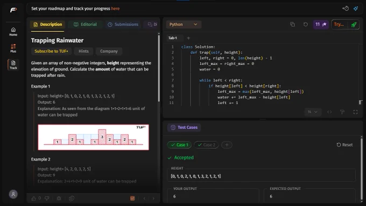Submit solution with the rocket icon

point(354,25)
